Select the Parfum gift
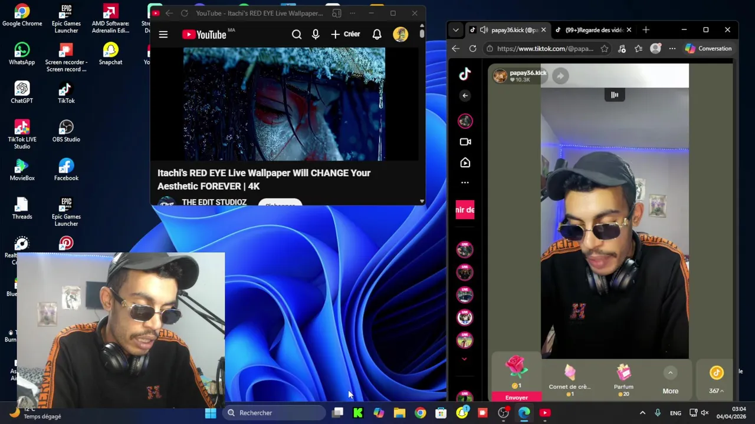Viewport: 755px width, 424px height. point(623,380)
